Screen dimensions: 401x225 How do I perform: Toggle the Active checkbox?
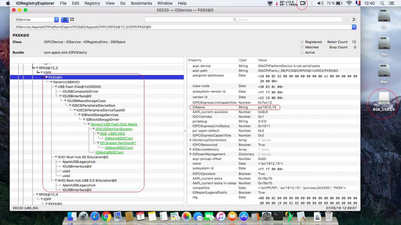coord(302,52)
